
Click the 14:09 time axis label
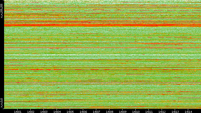(x=123, y=112)
